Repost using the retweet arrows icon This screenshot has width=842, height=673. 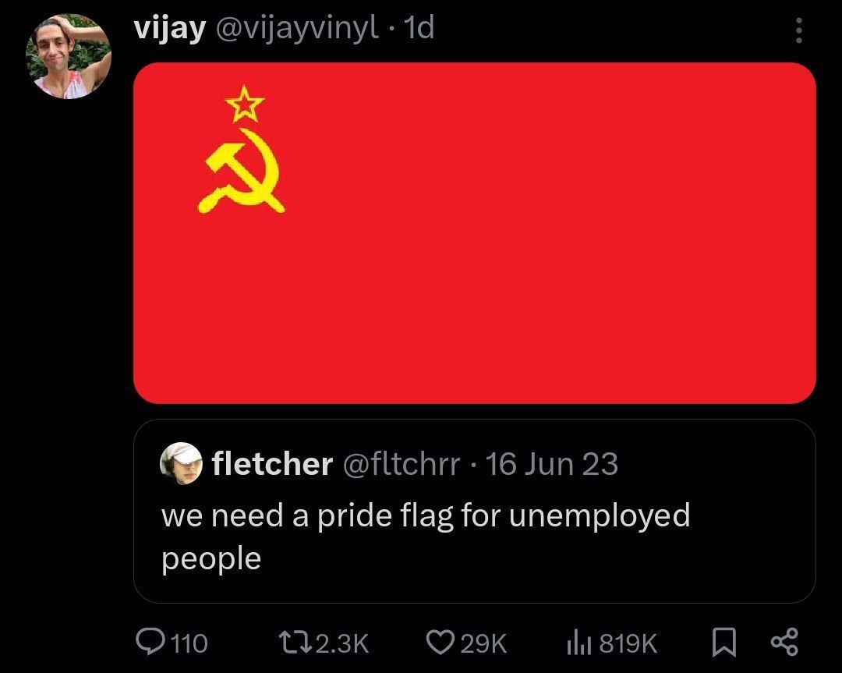(296, 642)
